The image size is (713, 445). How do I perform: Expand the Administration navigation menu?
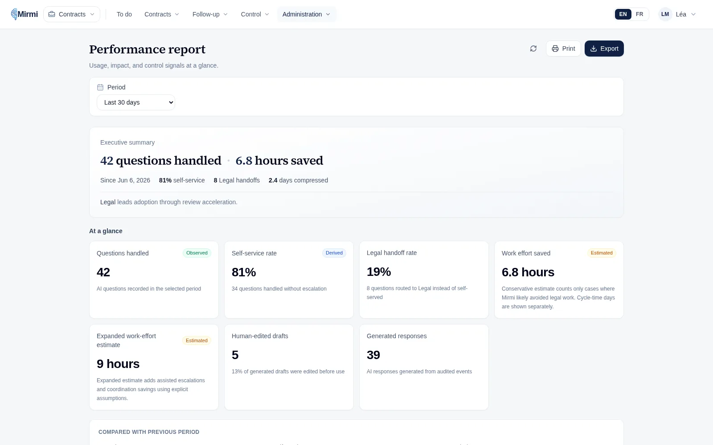(x=306, y=14)
